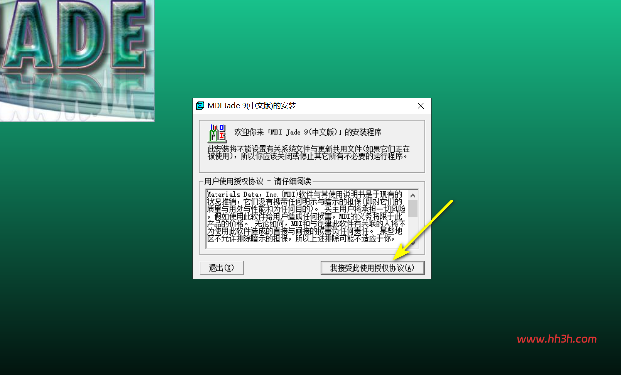Click the 欢迎你来 welcome heading line

pyautogui.click(x=308, y=132)
